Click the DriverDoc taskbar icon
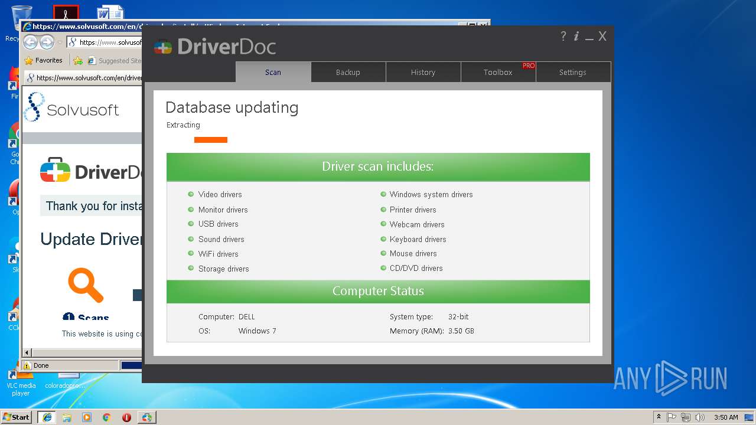The height and width of the screenshot is (425, 756). 147,417
